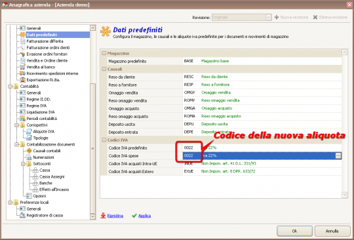
Task: Click the Banche account icon
Action: (35, 183)
